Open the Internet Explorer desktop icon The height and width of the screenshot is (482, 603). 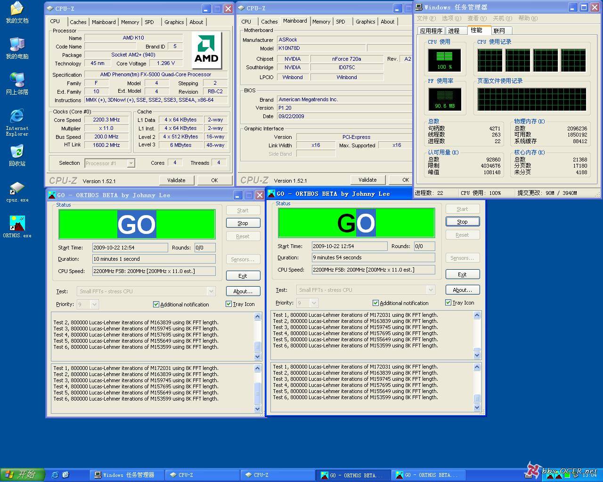[17, 116]
